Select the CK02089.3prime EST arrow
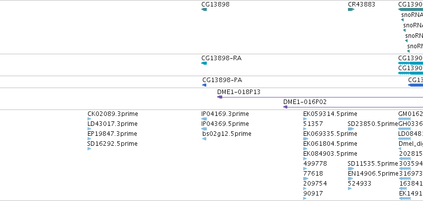This screenshot has height=201, width=423. click(89, 119)
